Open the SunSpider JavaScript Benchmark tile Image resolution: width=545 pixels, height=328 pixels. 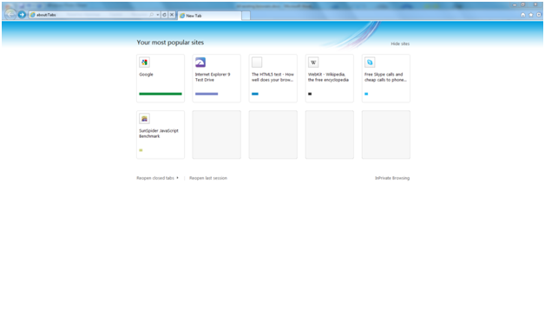tap(161, 134)
